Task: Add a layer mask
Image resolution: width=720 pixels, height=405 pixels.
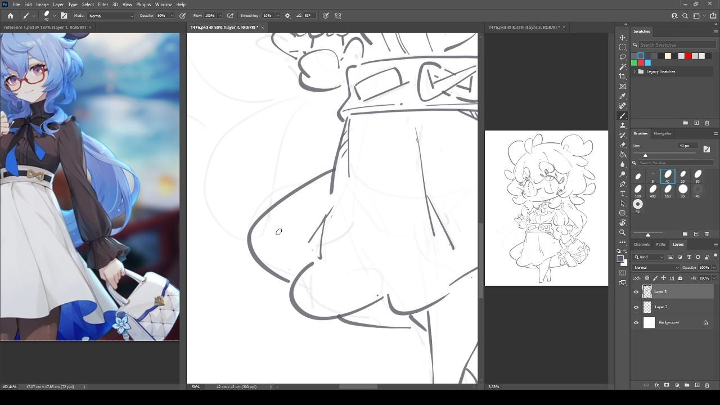Action: point(667,385)
